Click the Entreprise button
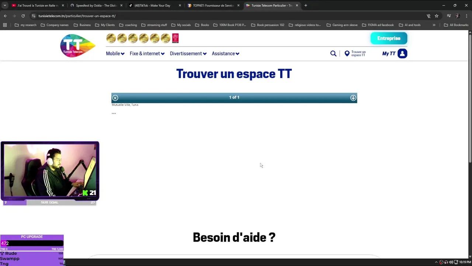472x266 pixels. point(389,38)
